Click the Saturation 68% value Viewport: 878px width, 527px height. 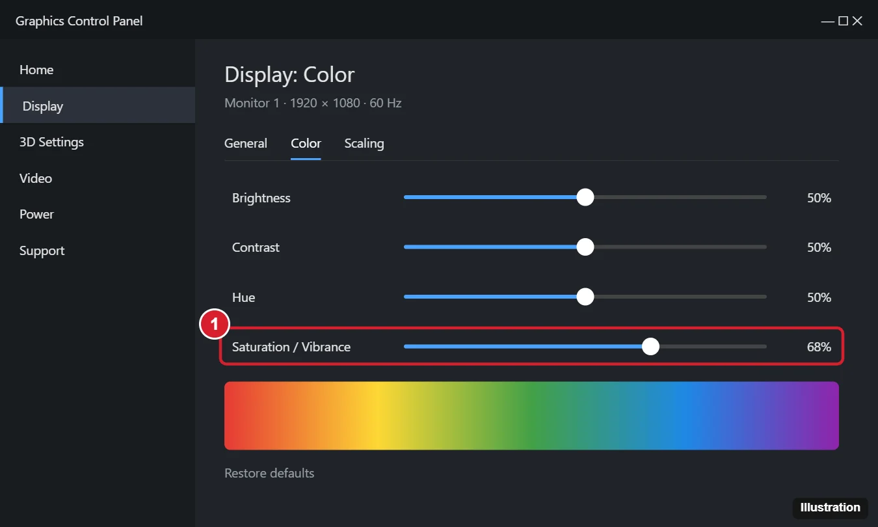[x=819, y=347]
